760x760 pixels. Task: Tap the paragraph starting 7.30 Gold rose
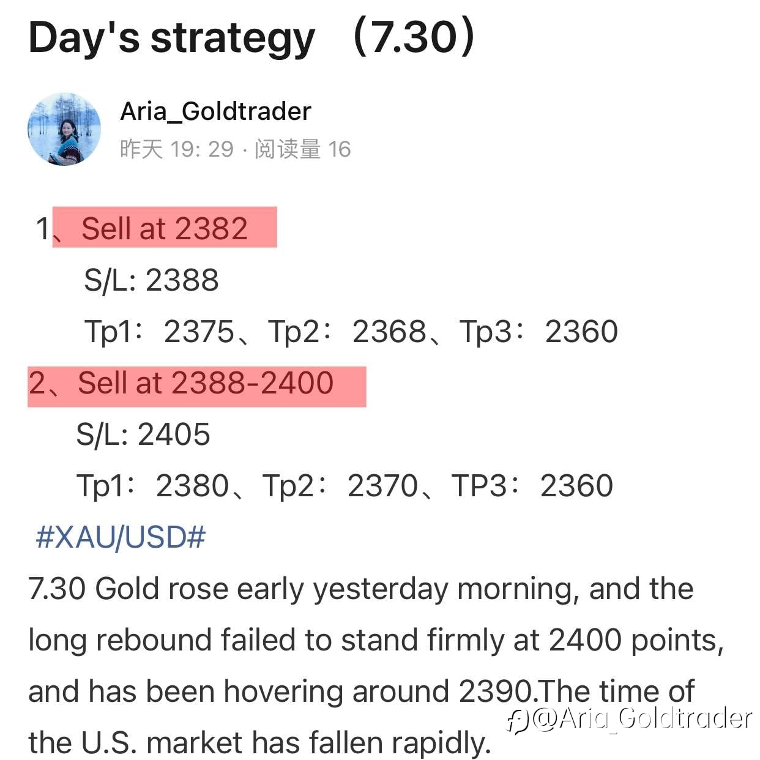click(376, 666)
